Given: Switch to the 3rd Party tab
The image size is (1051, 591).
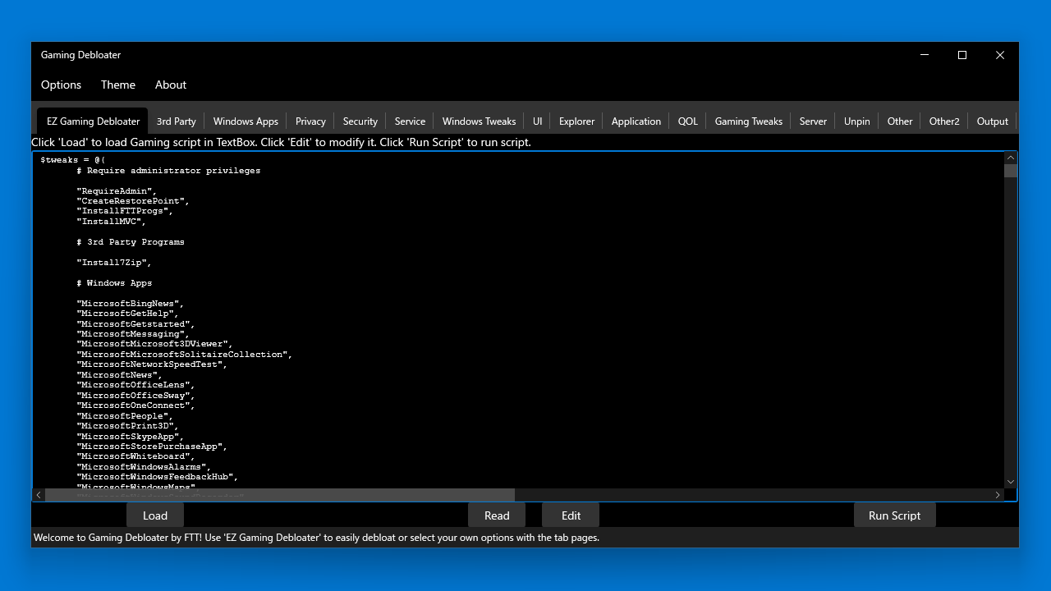Looking at the screenshot, I should pos(177,121).
